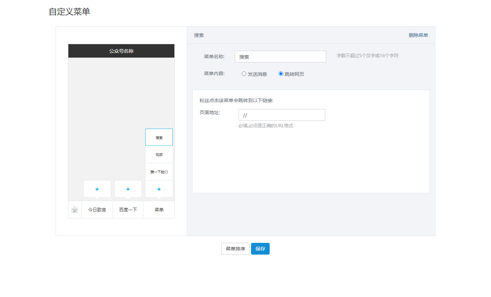
Task: Open the 今日歌曲 bottom menu
Action: (x=97, y=210)
